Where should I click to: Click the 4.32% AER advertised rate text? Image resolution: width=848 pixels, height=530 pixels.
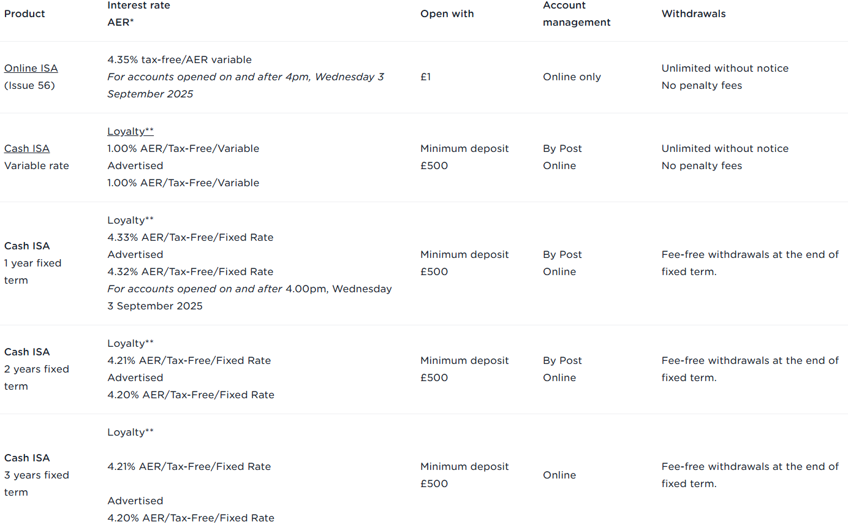[191, 271]
